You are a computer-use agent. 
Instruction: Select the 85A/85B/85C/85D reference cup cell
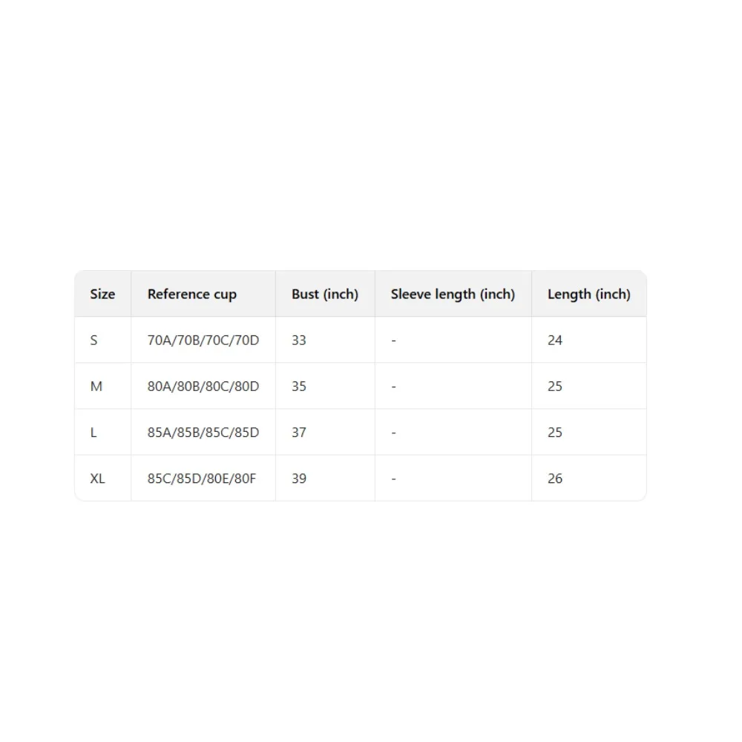click(x=203, y=433)
